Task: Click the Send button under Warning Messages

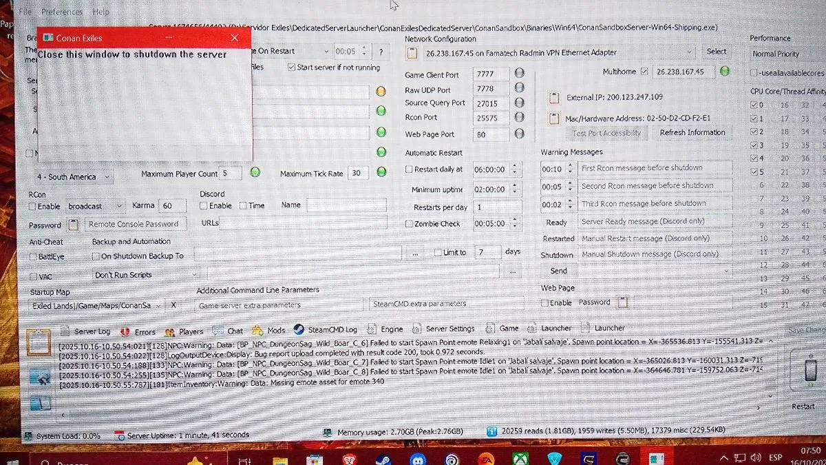Action: point(558,271)
